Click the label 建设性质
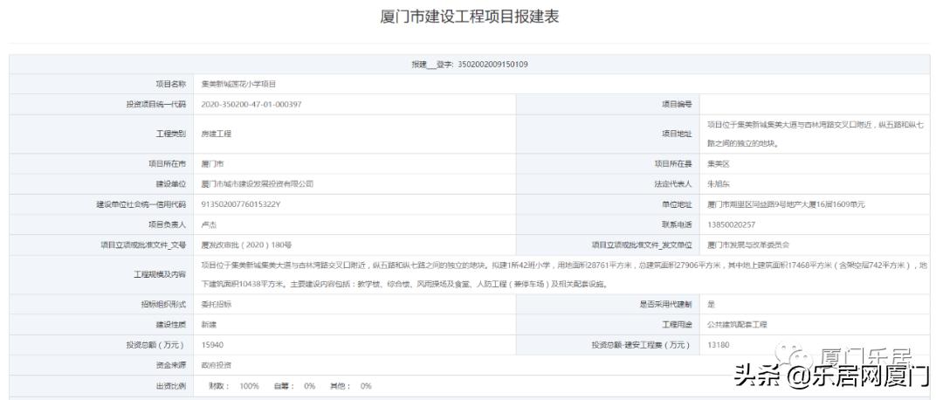This screenshot has width=943, height=400. click(171, 324)
